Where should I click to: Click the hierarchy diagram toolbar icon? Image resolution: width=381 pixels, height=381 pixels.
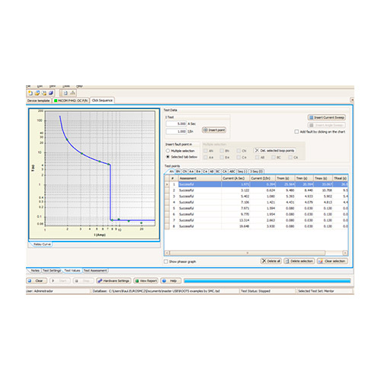(x=72, y=93)
